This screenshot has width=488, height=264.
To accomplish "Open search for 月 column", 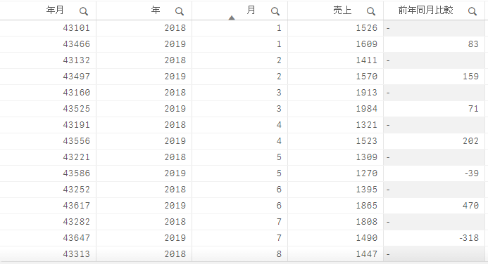I will click(x=275, y=11).
